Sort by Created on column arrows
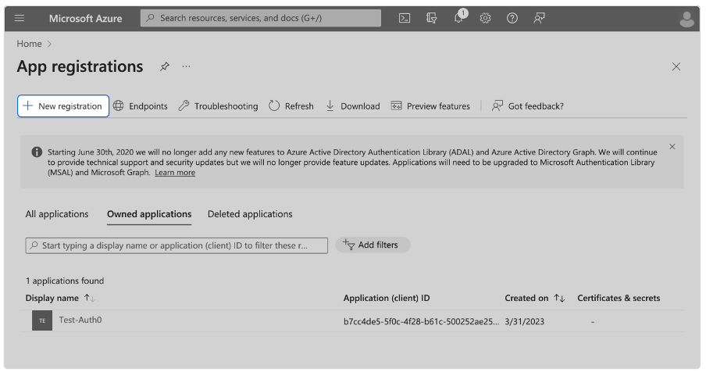Image resolution: width=706 pixels, height=372 pixels. 559,298
